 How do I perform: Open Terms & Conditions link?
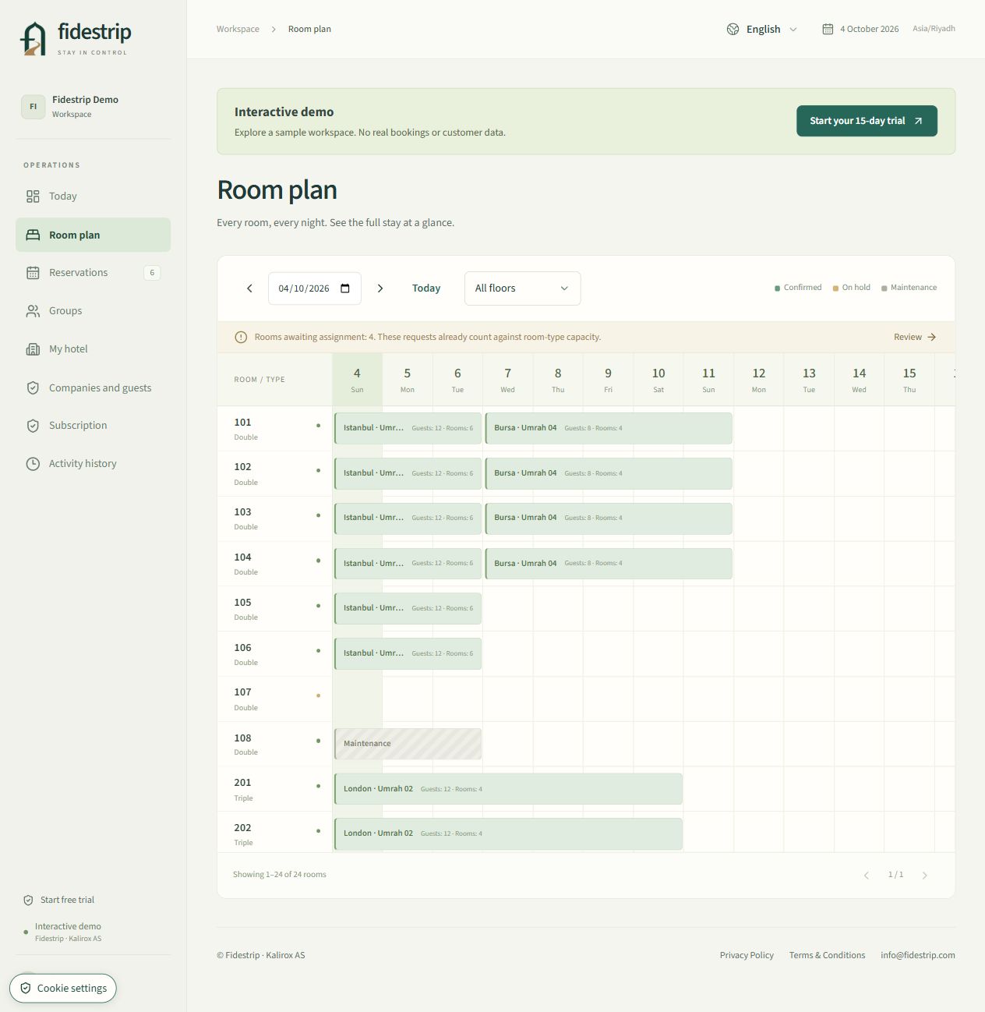[827, 955]
